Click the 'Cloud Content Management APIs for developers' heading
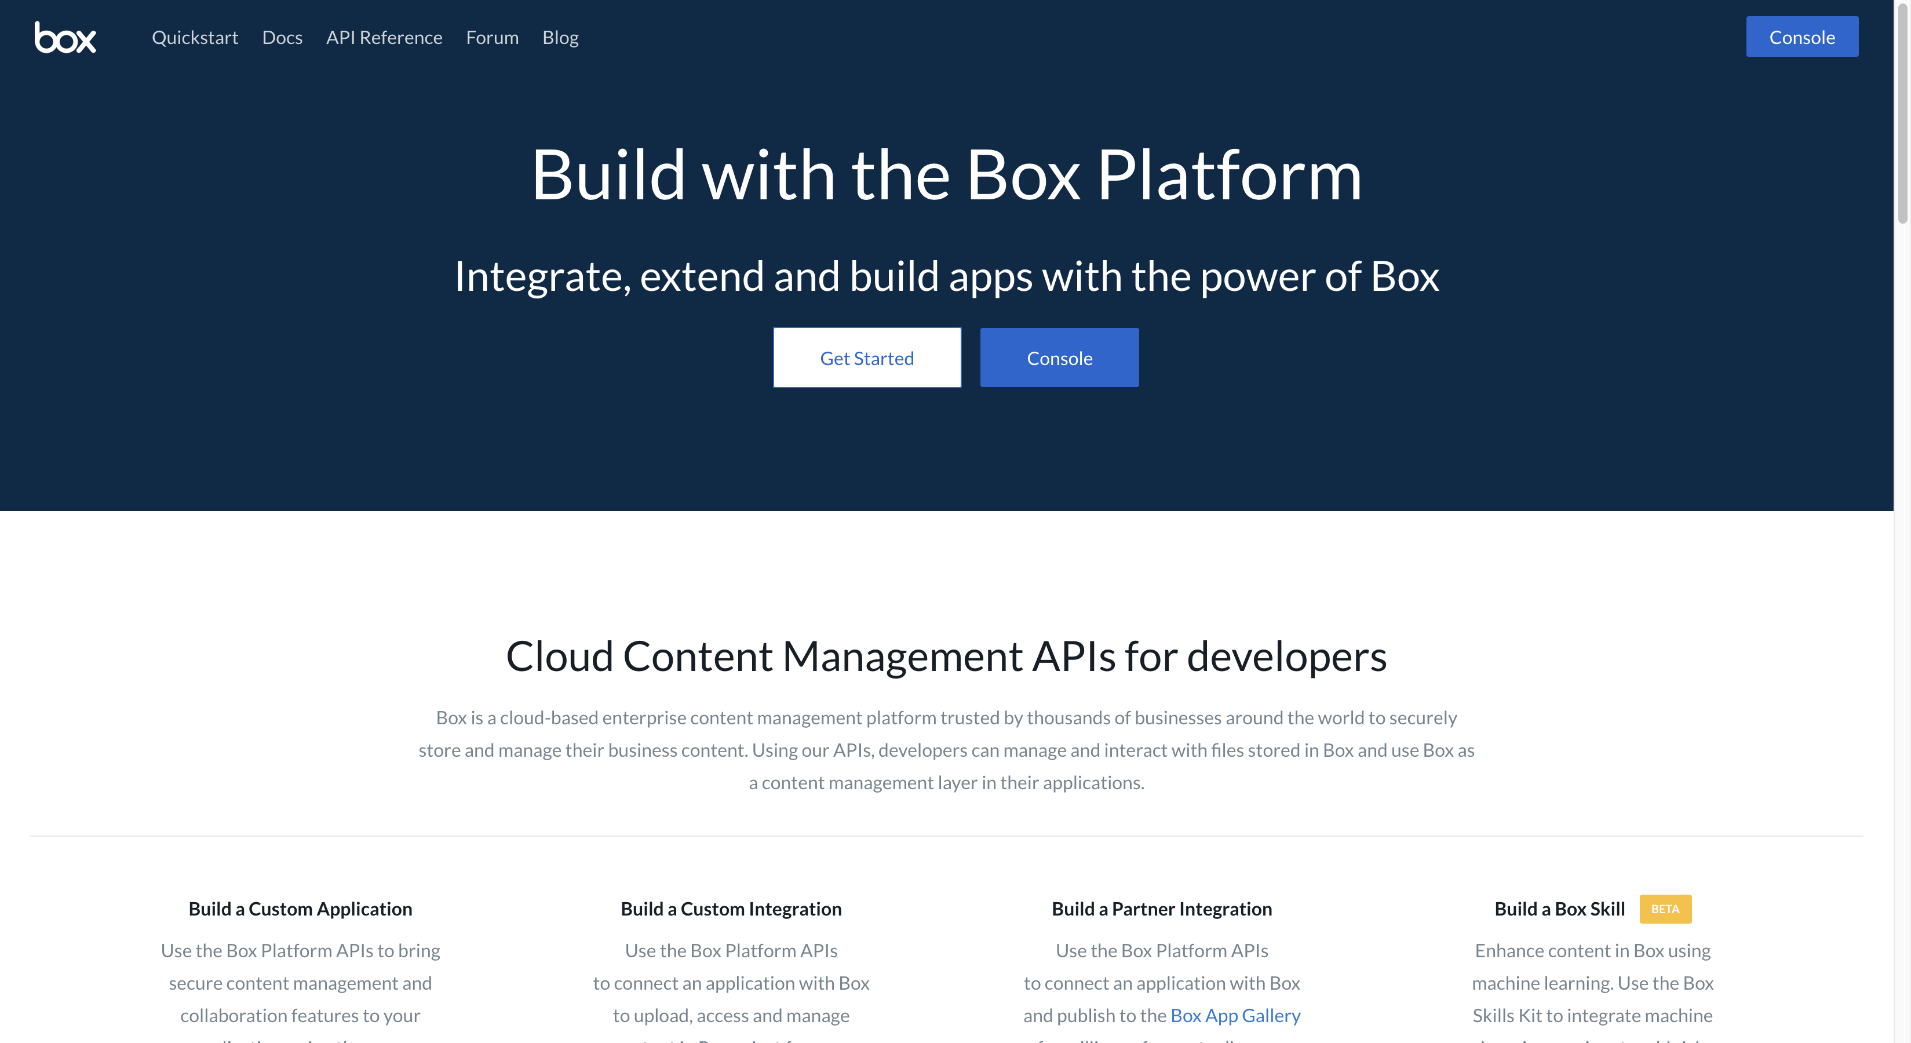This screenshot has height=1043, width=1911. [x=947, y=657]
